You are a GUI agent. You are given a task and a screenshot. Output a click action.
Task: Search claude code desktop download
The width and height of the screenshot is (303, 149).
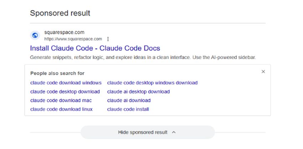(x=65, y=92)
